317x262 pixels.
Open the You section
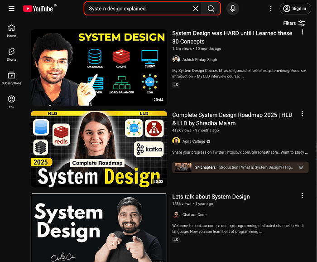[11, 102]
